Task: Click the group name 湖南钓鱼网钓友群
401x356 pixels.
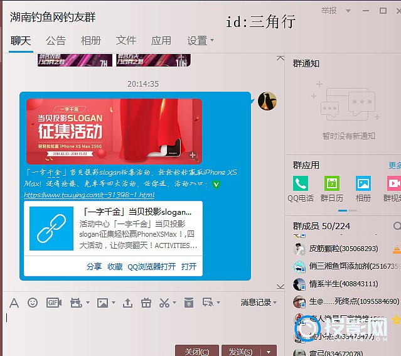Action: 53,17
